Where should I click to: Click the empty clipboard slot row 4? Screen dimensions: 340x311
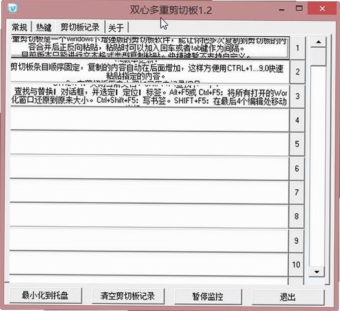(150, 120)
